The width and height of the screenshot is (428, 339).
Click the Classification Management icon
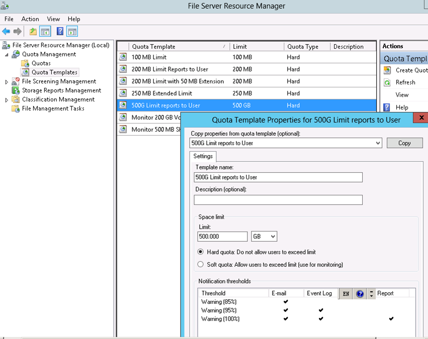click(16, 99)
